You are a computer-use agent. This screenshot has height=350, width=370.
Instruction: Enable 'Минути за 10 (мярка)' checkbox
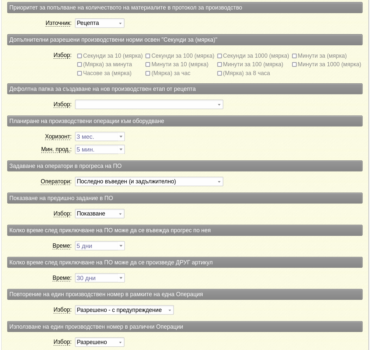(x=148, y=64)
